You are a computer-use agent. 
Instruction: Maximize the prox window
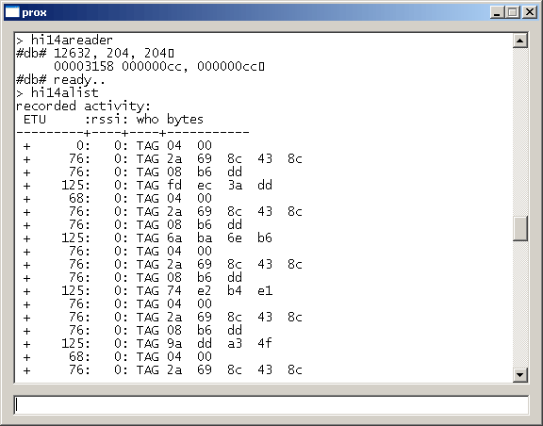[x=513, y=12]
